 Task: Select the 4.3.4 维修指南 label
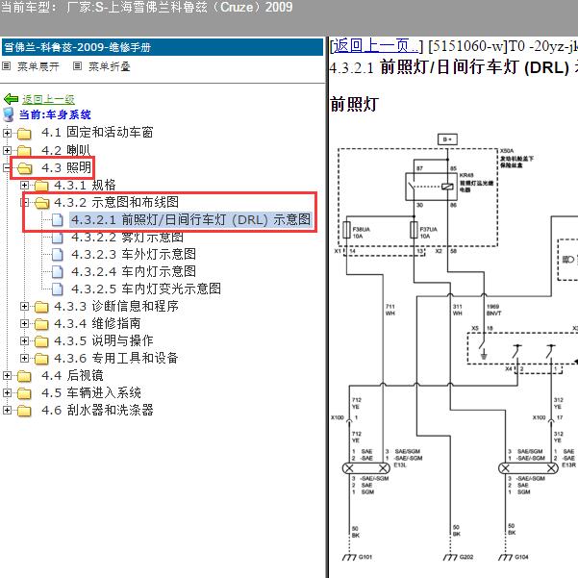click(97, 324)
